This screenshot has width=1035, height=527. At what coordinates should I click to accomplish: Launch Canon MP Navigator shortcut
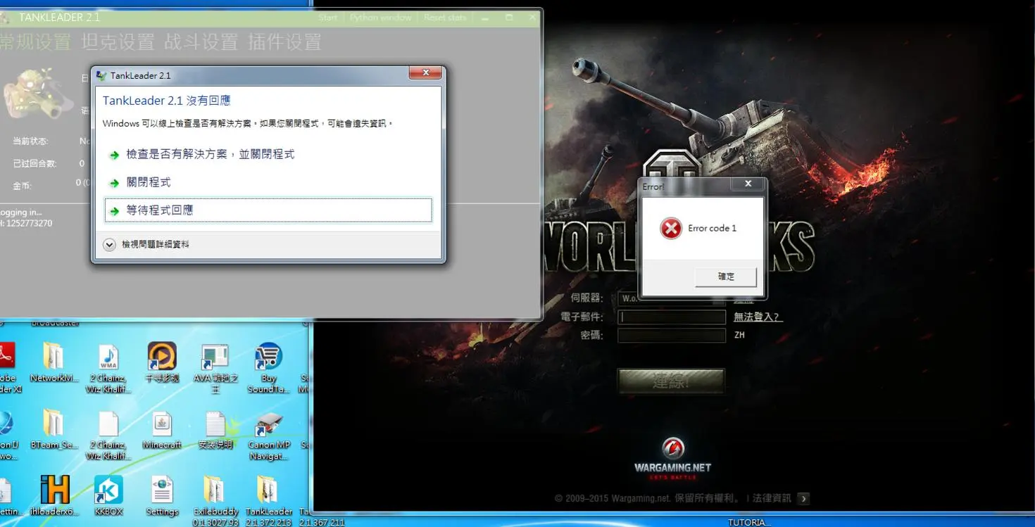(x=269, y=435)
